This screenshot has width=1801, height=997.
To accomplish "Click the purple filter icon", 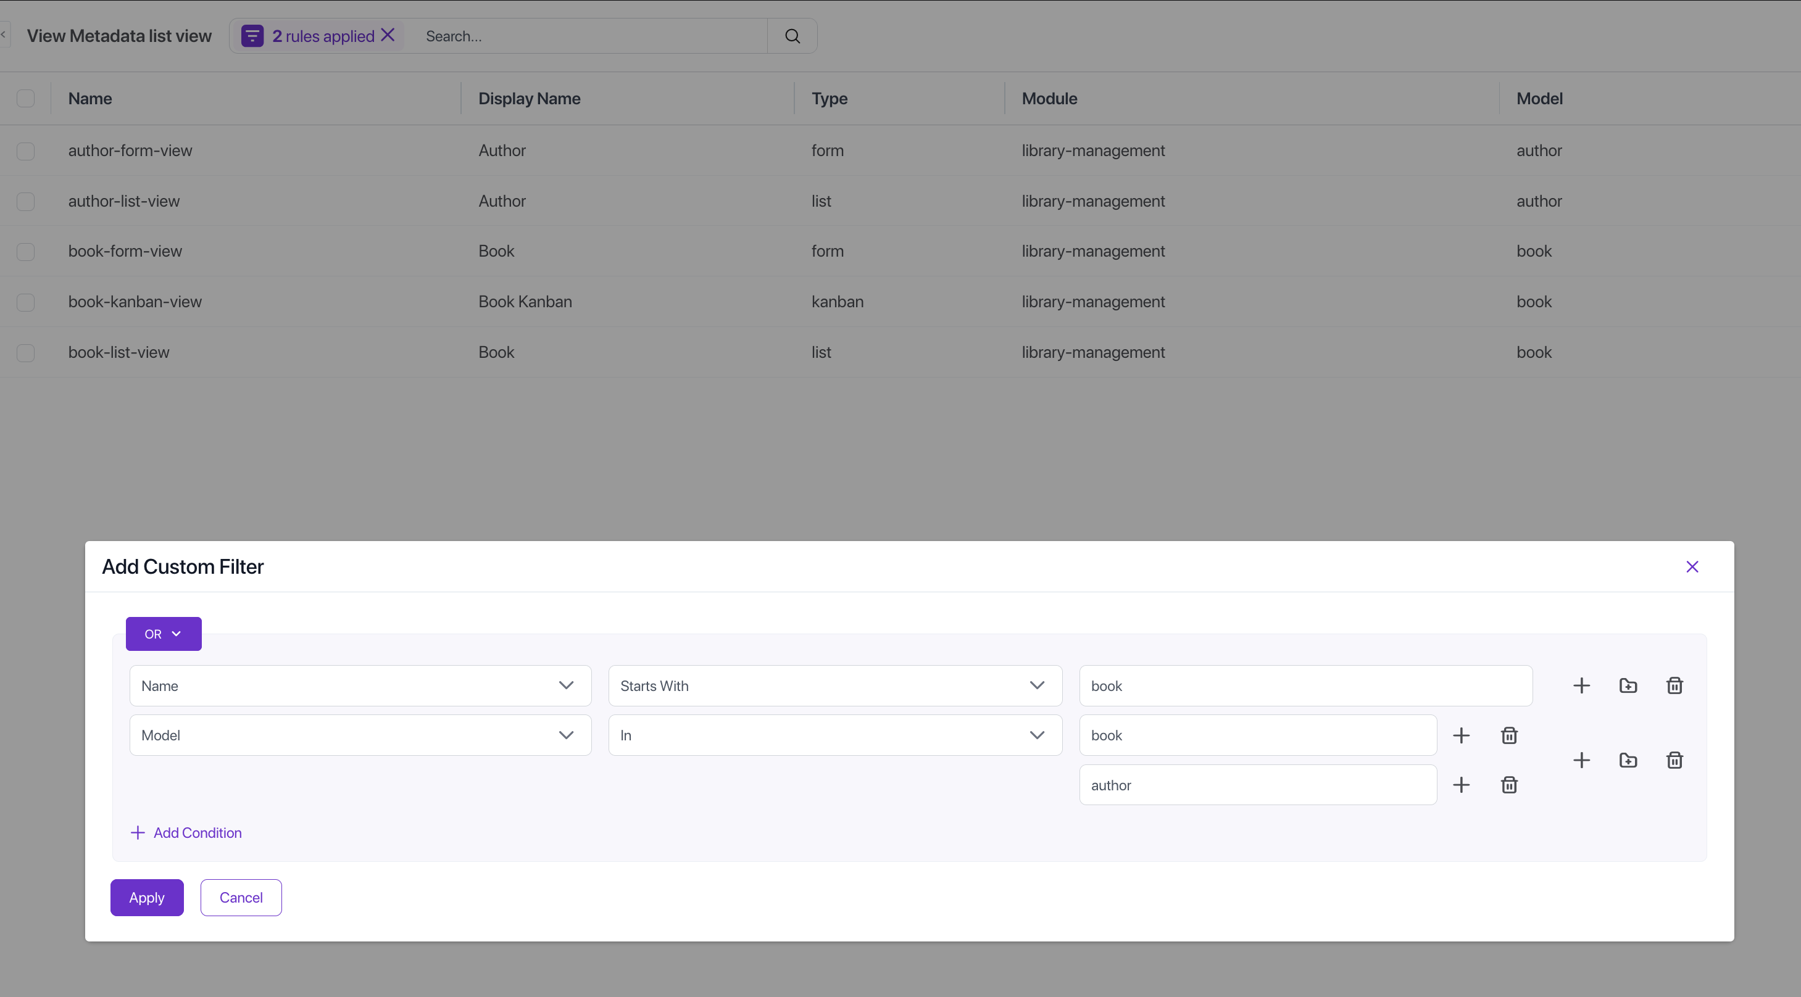I will (252, 36).
